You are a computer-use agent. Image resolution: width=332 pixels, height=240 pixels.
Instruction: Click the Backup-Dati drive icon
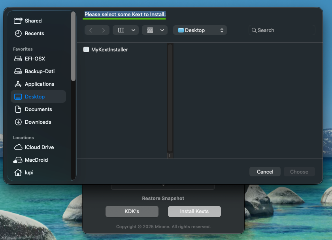[18, 72]
